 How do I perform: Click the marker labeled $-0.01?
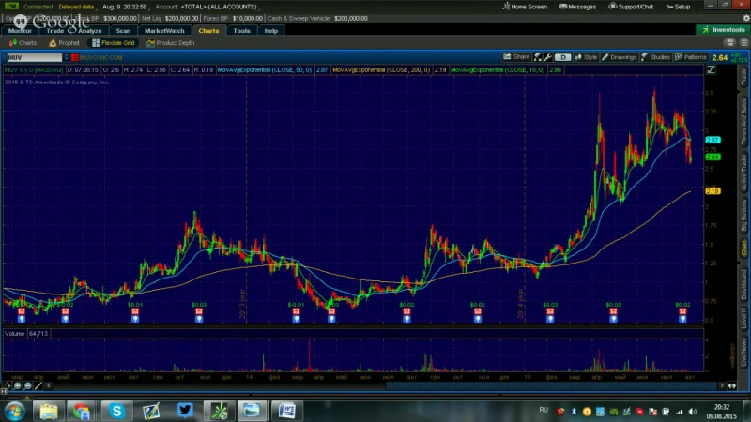pyautogui.click(x=296, y=311)
